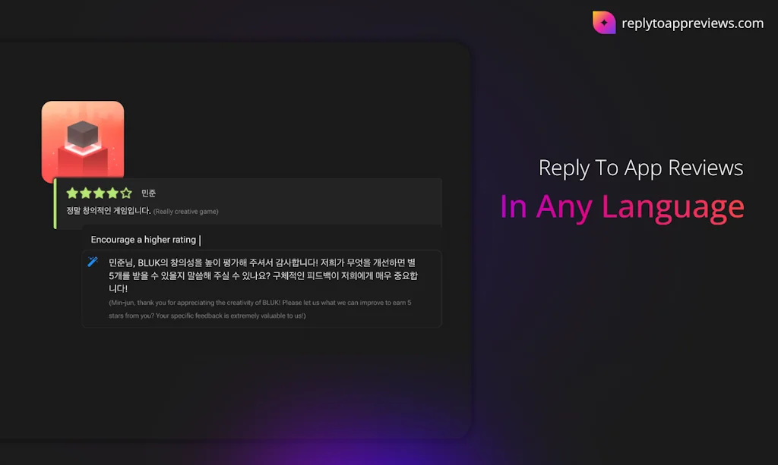Screen dimensions: 778x465
Task: Click the green accent bar on review
Action: (55, 203)
